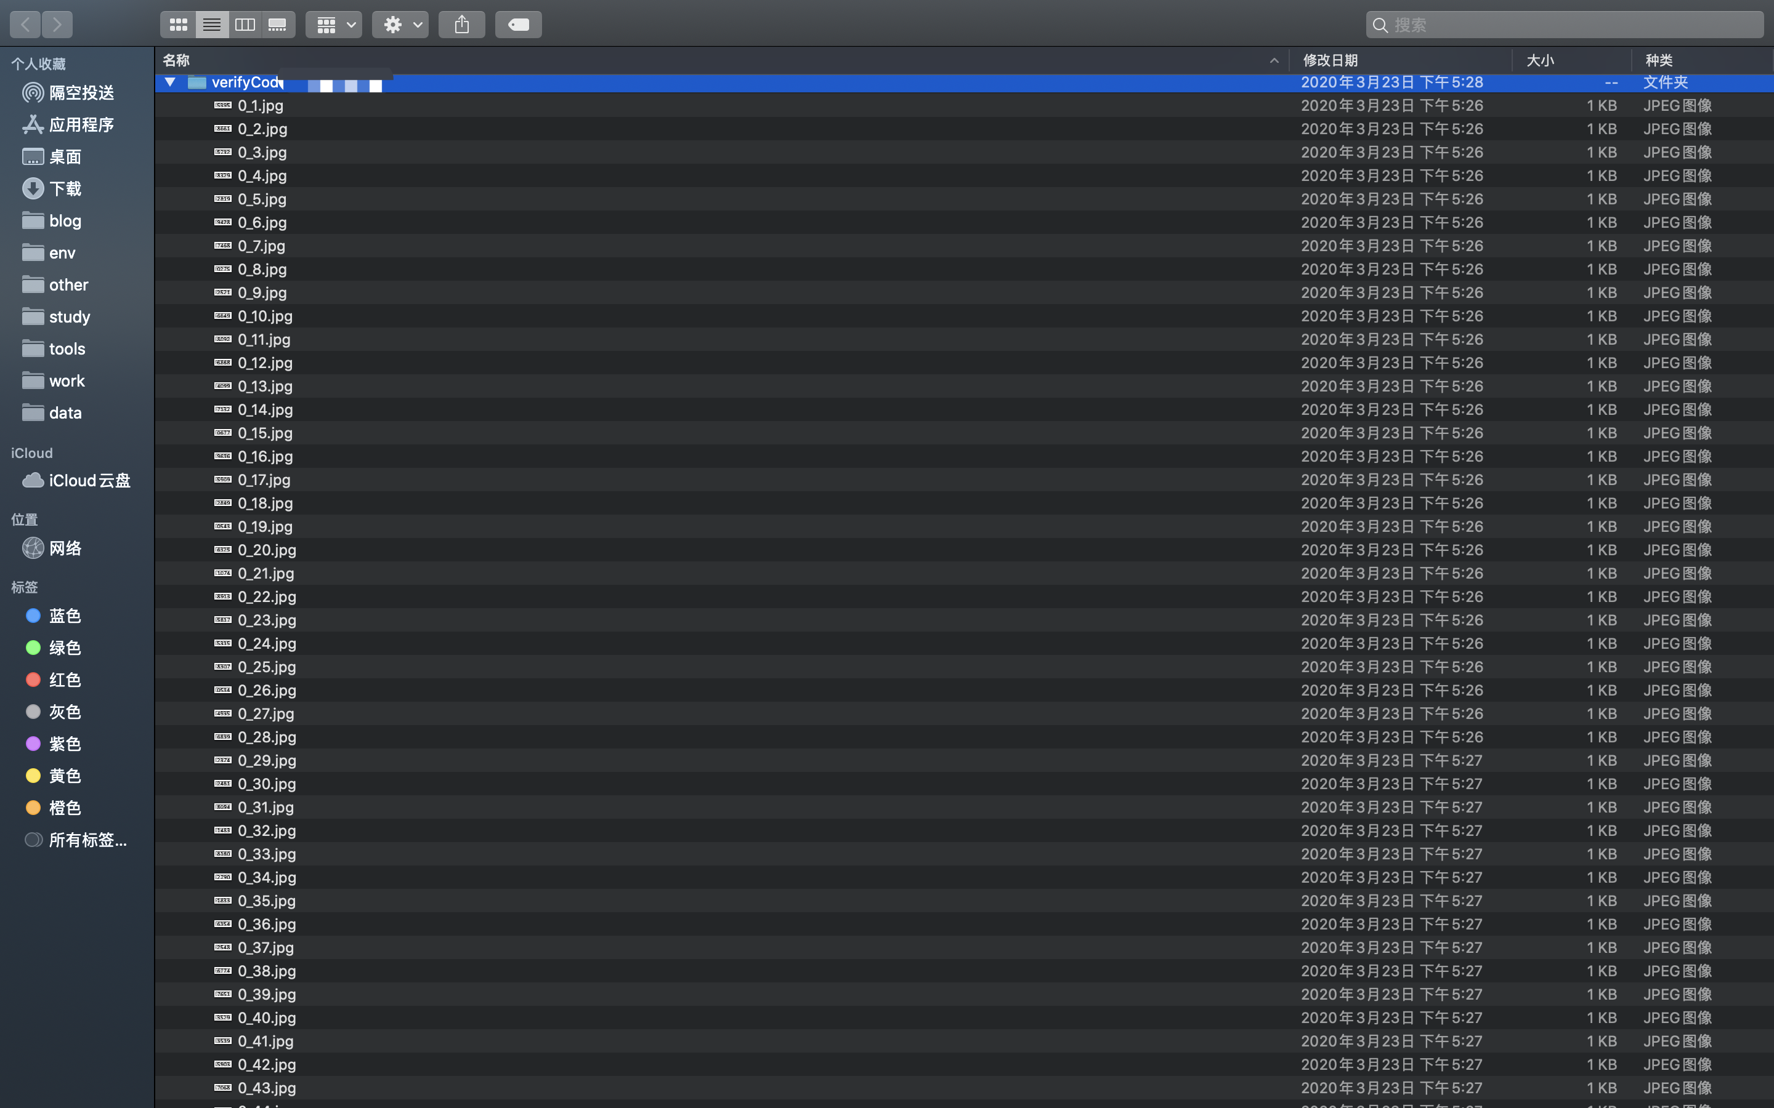Click the share icon button
This screenshot has width=1774, height=1108.
[x=462, y=25]
